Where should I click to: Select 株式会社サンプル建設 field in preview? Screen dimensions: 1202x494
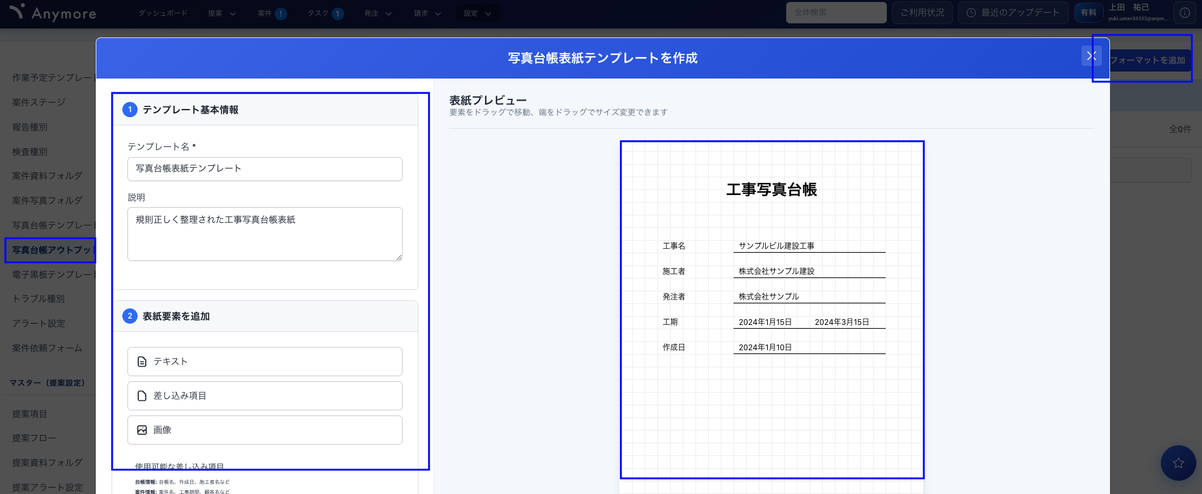pyautogui.click(x=809, y=271)
